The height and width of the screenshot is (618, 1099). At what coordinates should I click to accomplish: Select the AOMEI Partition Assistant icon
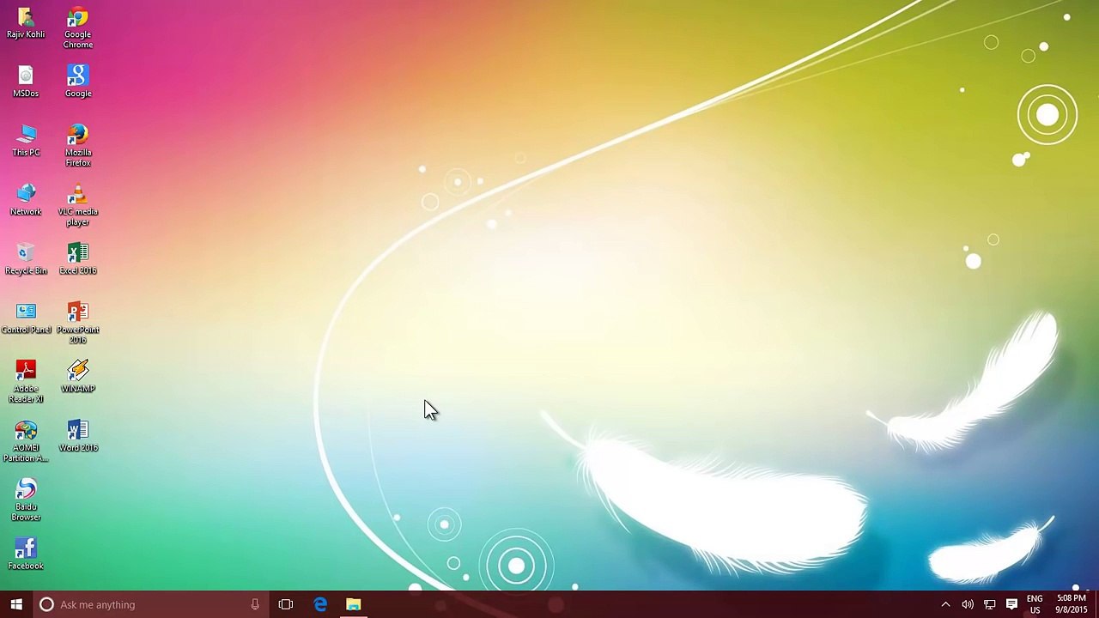[26, 442]
